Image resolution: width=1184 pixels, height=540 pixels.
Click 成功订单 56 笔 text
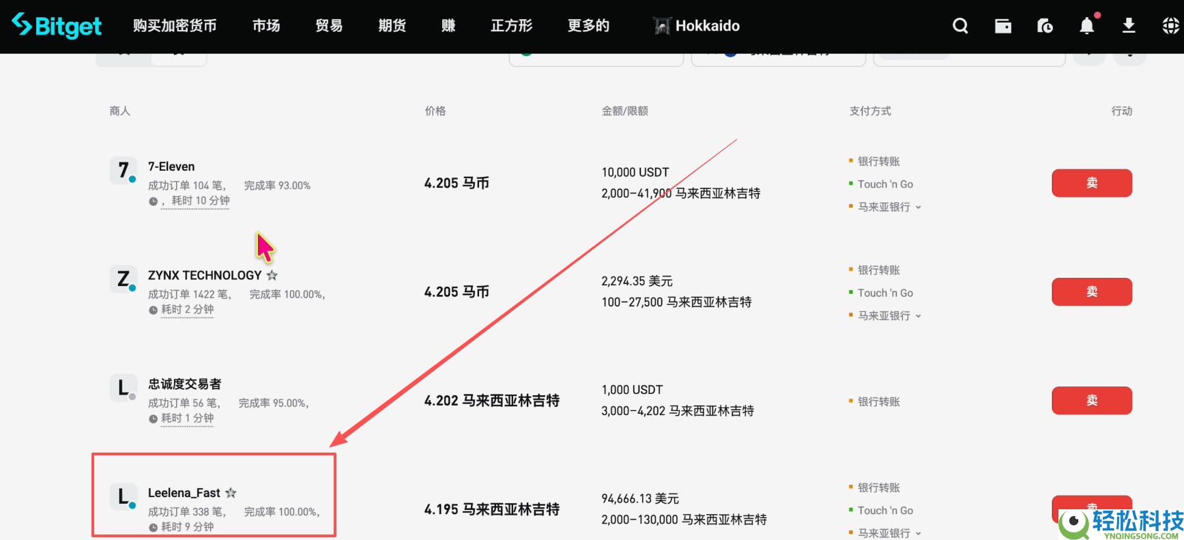[x=184, y=403]
